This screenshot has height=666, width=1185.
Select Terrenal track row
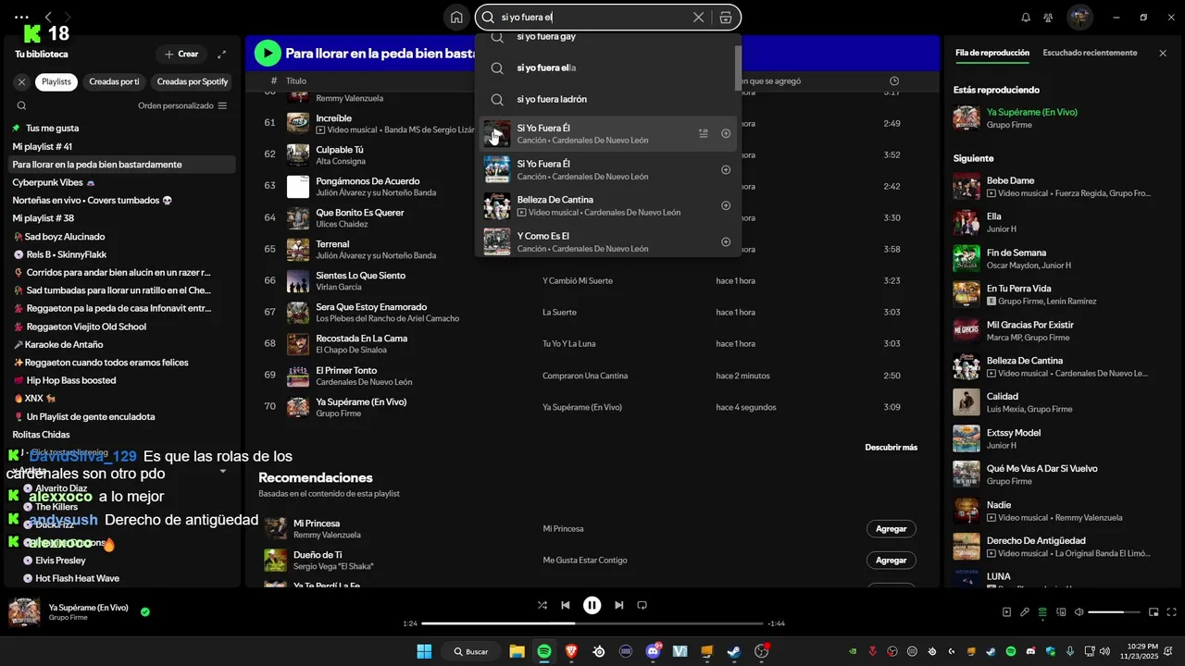click(592, 249)
